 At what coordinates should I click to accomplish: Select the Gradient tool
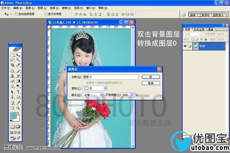click(18, 81)
